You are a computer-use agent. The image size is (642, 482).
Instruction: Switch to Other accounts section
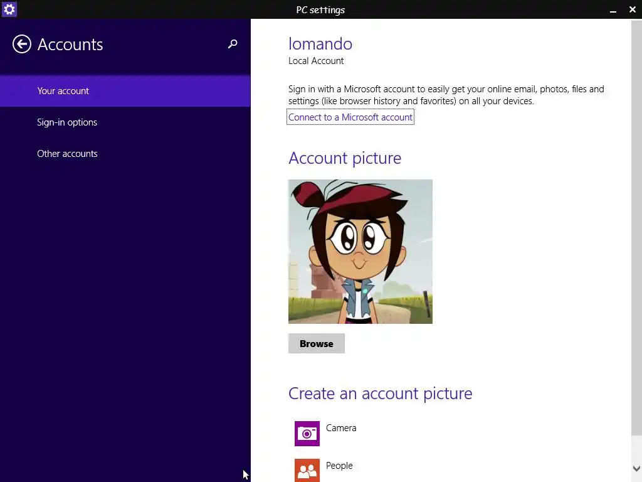click(125, 154)
